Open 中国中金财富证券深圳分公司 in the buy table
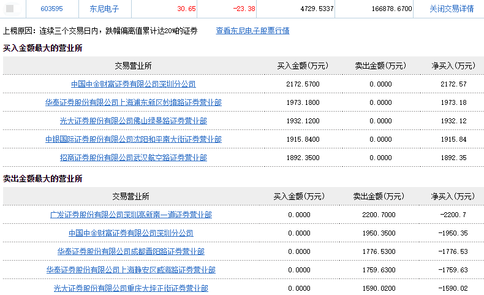Image resolution: width=484 pixels, height=295 pixels. pos(133,84)
